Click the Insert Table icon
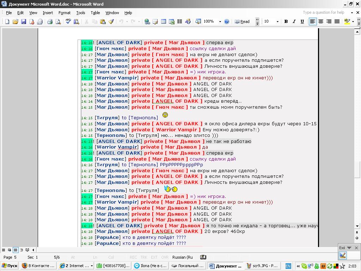The height and width of the screenshot is (271, 361). coord(164,22)
